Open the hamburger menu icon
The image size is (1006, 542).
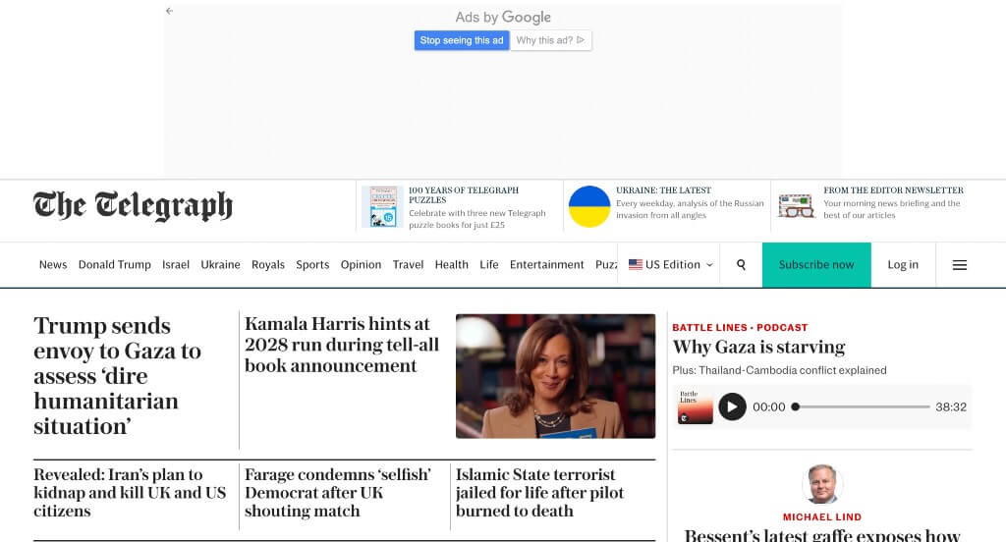pyautogui.click(x=959, y=265)
